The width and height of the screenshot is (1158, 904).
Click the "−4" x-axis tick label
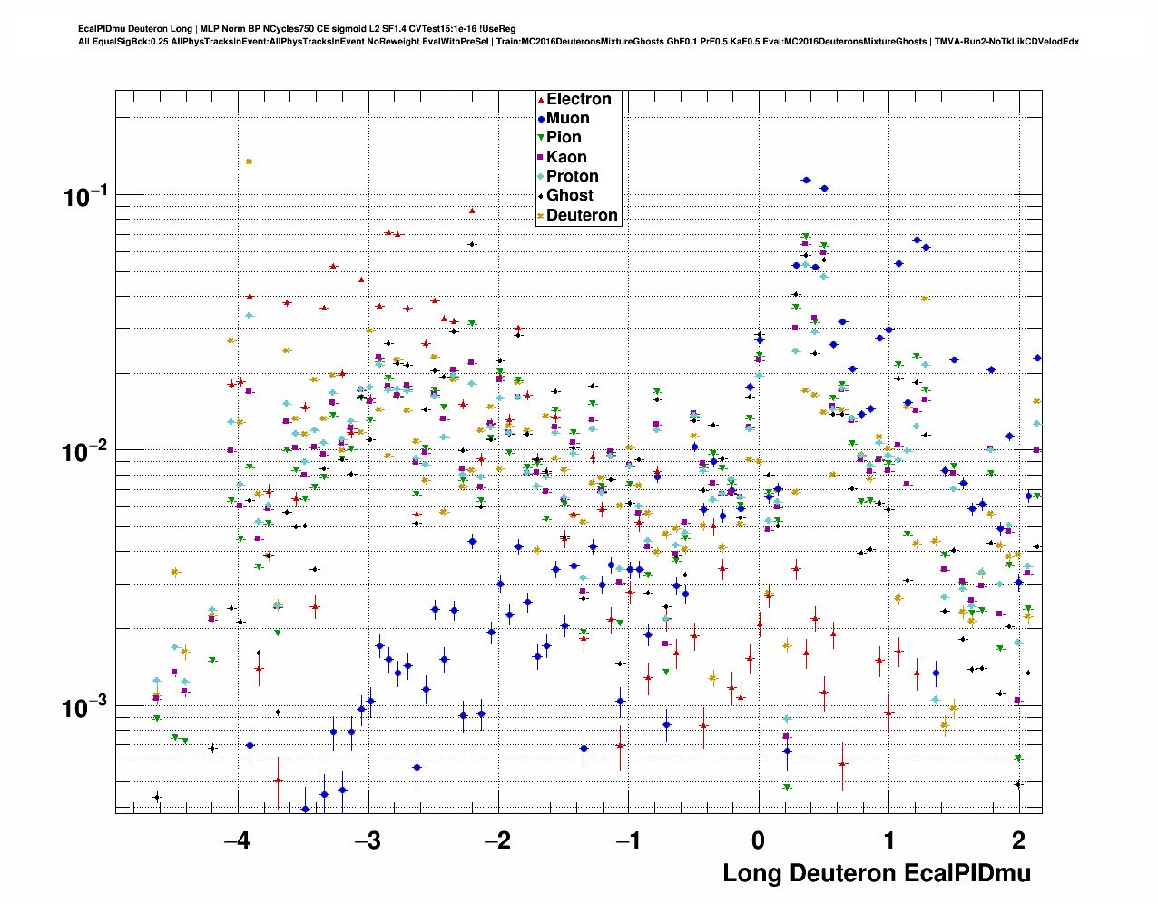coord(237,840)
